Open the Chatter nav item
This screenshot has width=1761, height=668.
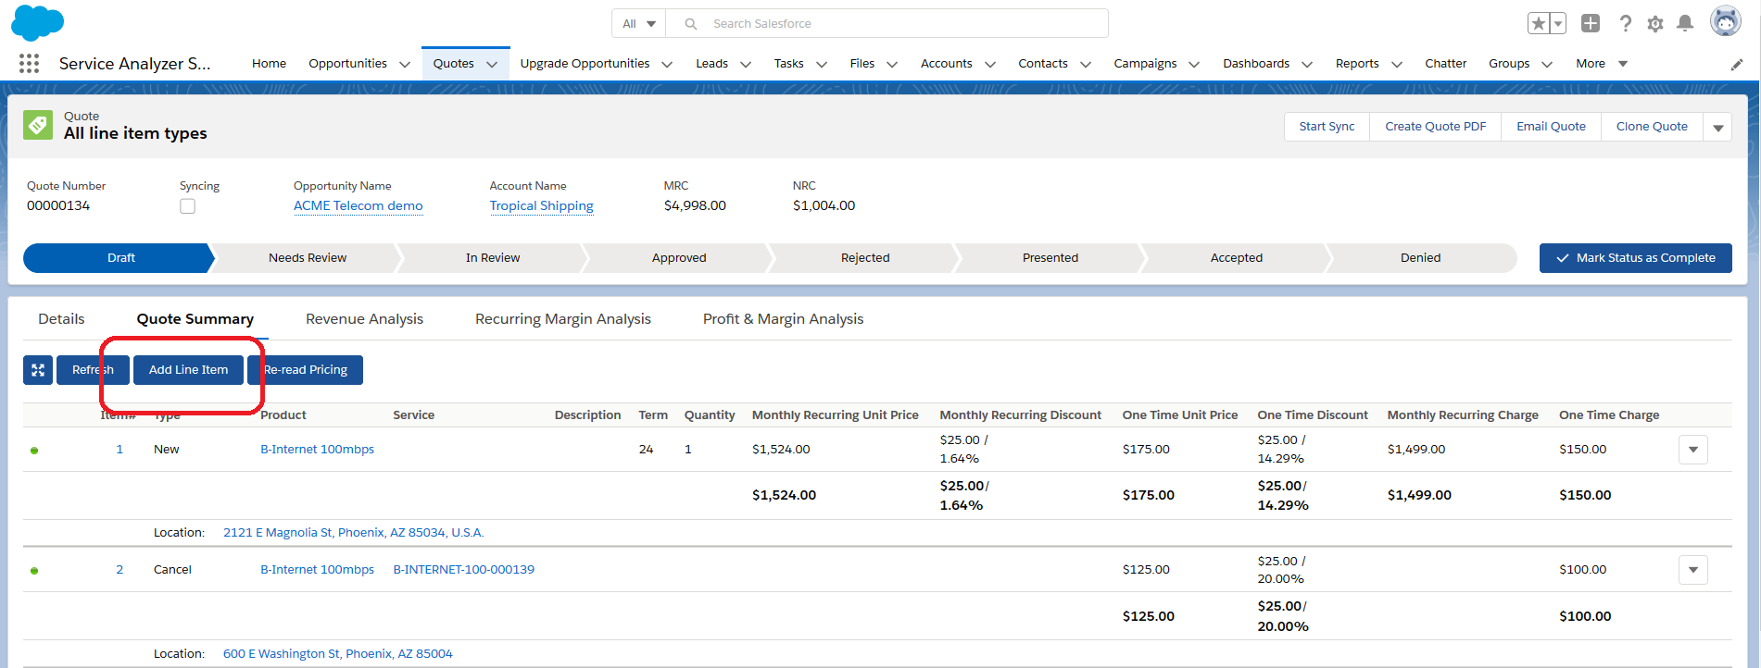[1445, 64]
